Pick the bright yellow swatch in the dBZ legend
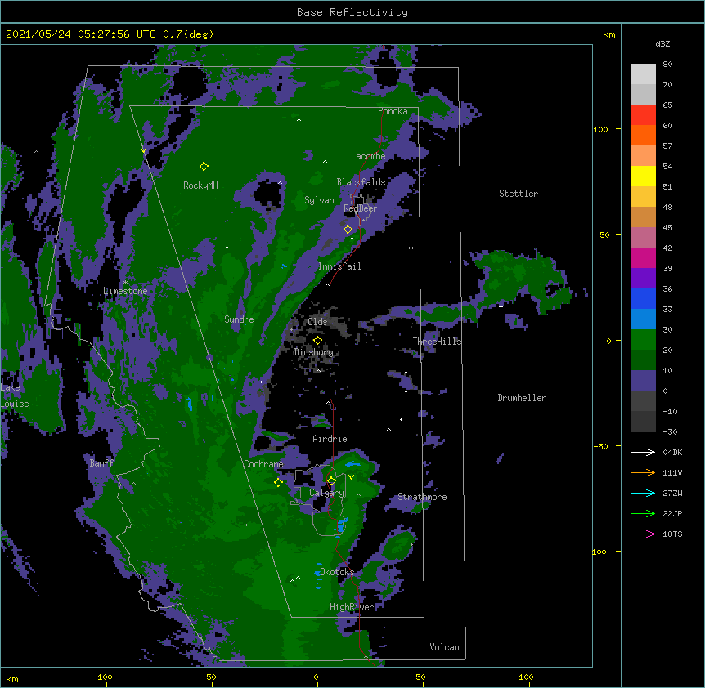Viewport: 705px width, 688px height. pos(643,176)
